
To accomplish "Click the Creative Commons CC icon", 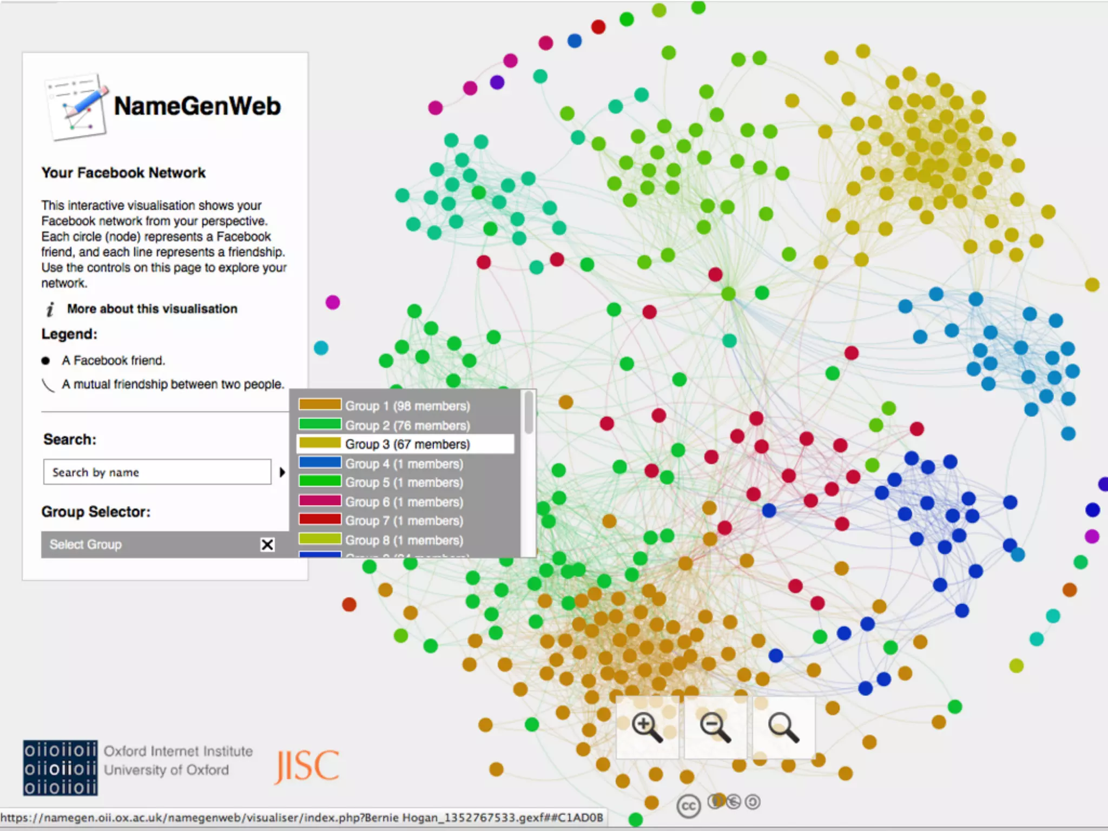I will coord(688,806).
